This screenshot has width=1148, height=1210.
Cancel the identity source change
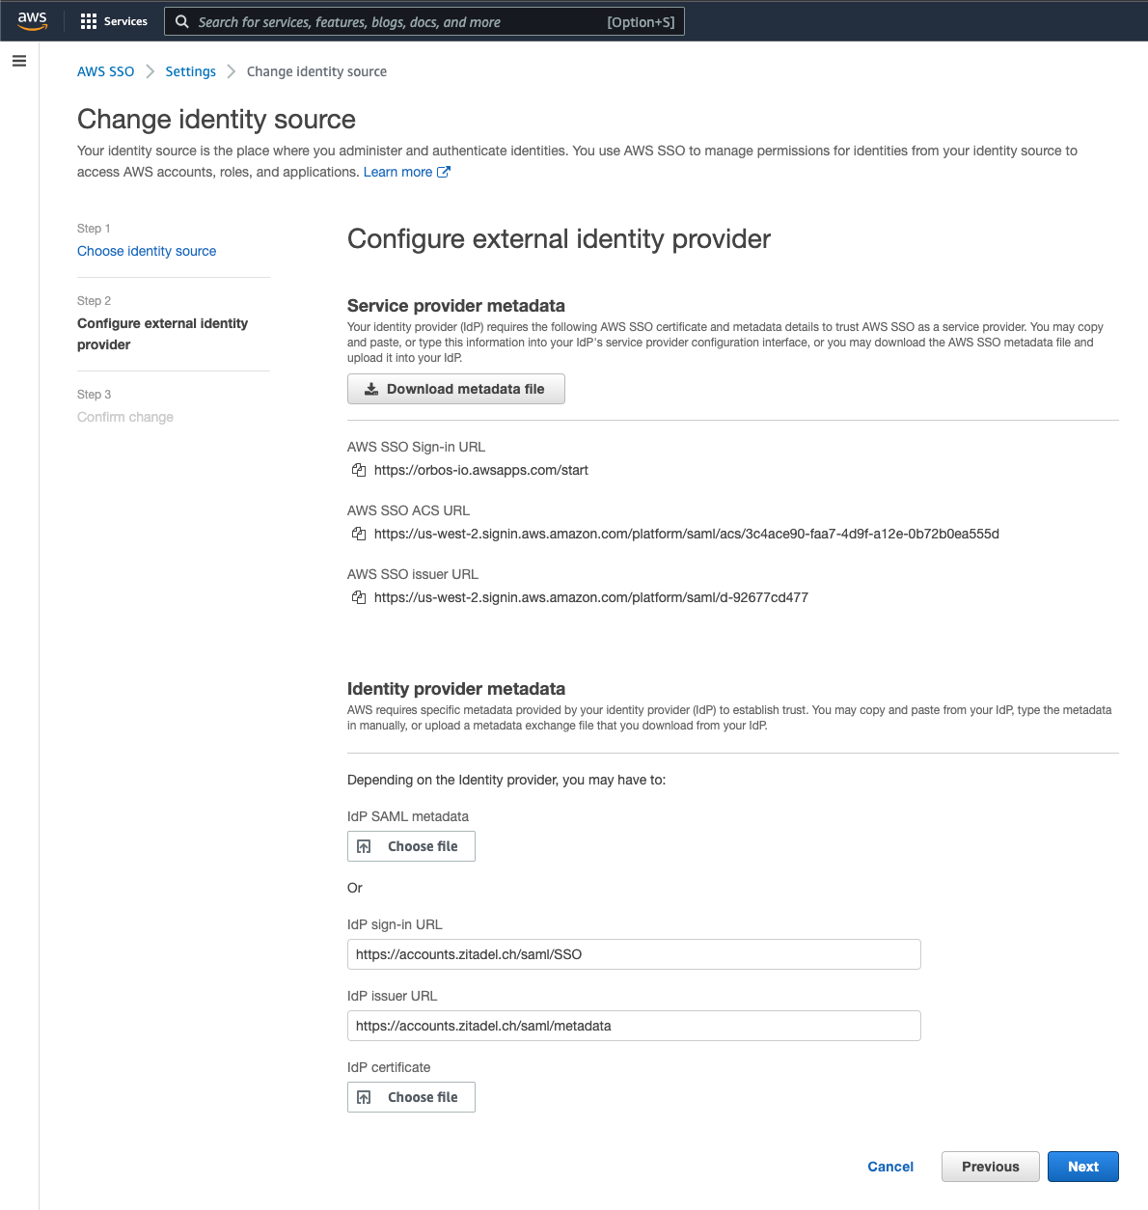889,1166
